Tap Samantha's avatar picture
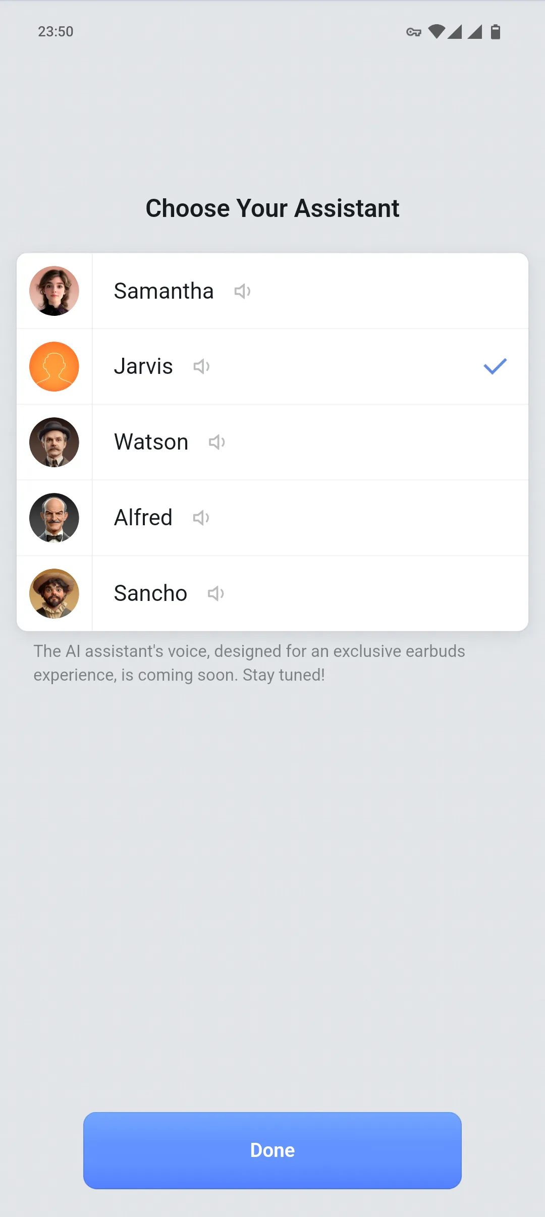 point(54,291)
